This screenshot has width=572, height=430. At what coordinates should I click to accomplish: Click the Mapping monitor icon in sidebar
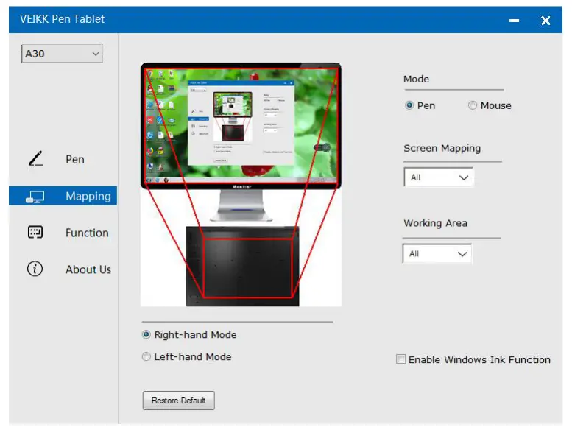pyautogui.click(x=35, y=197)
